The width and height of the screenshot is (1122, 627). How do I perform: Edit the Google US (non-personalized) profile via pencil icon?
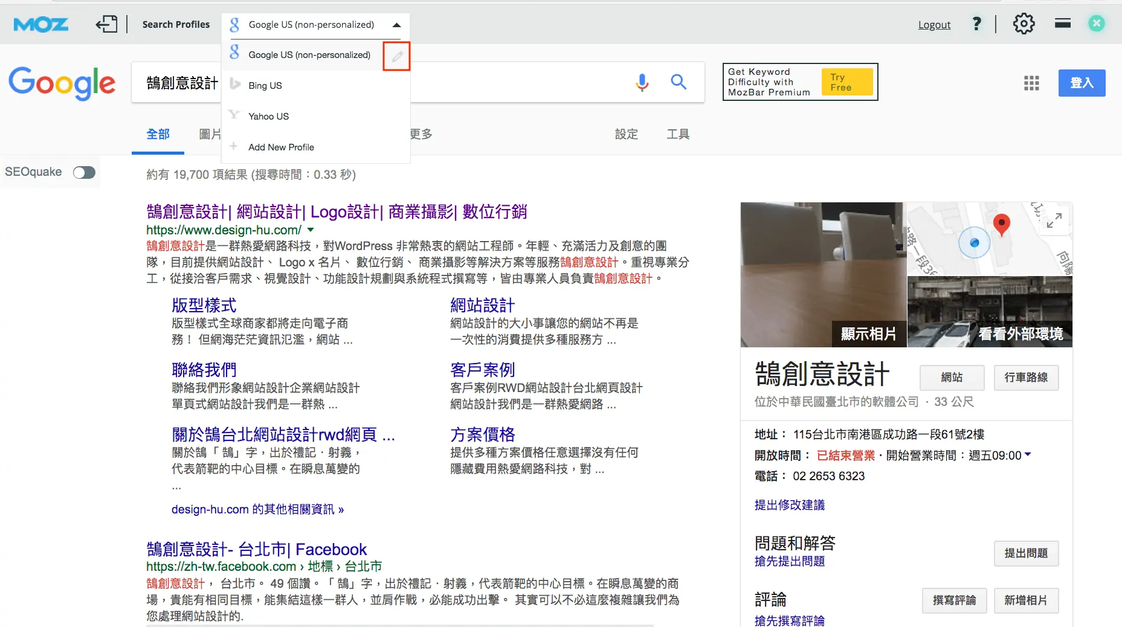click(x=397, y=56)
